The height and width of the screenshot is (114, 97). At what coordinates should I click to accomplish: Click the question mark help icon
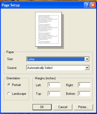(x=87, y=5)
